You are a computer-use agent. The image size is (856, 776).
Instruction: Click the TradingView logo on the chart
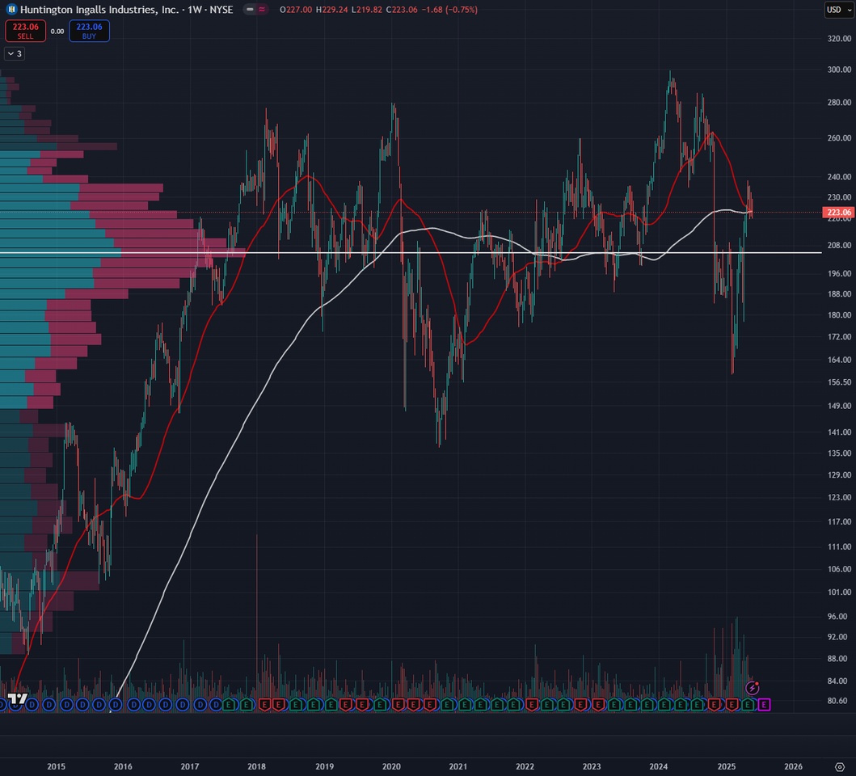(18, 698)
